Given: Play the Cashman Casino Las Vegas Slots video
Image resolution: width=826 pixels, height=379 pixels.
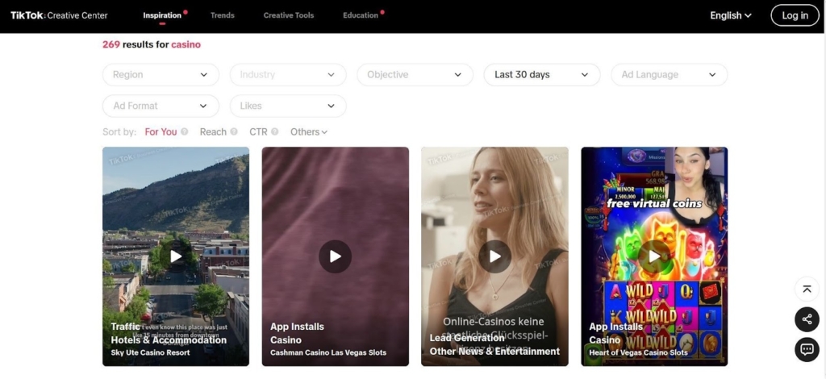Looking at the screenshot, I should (x=335, y=256).
